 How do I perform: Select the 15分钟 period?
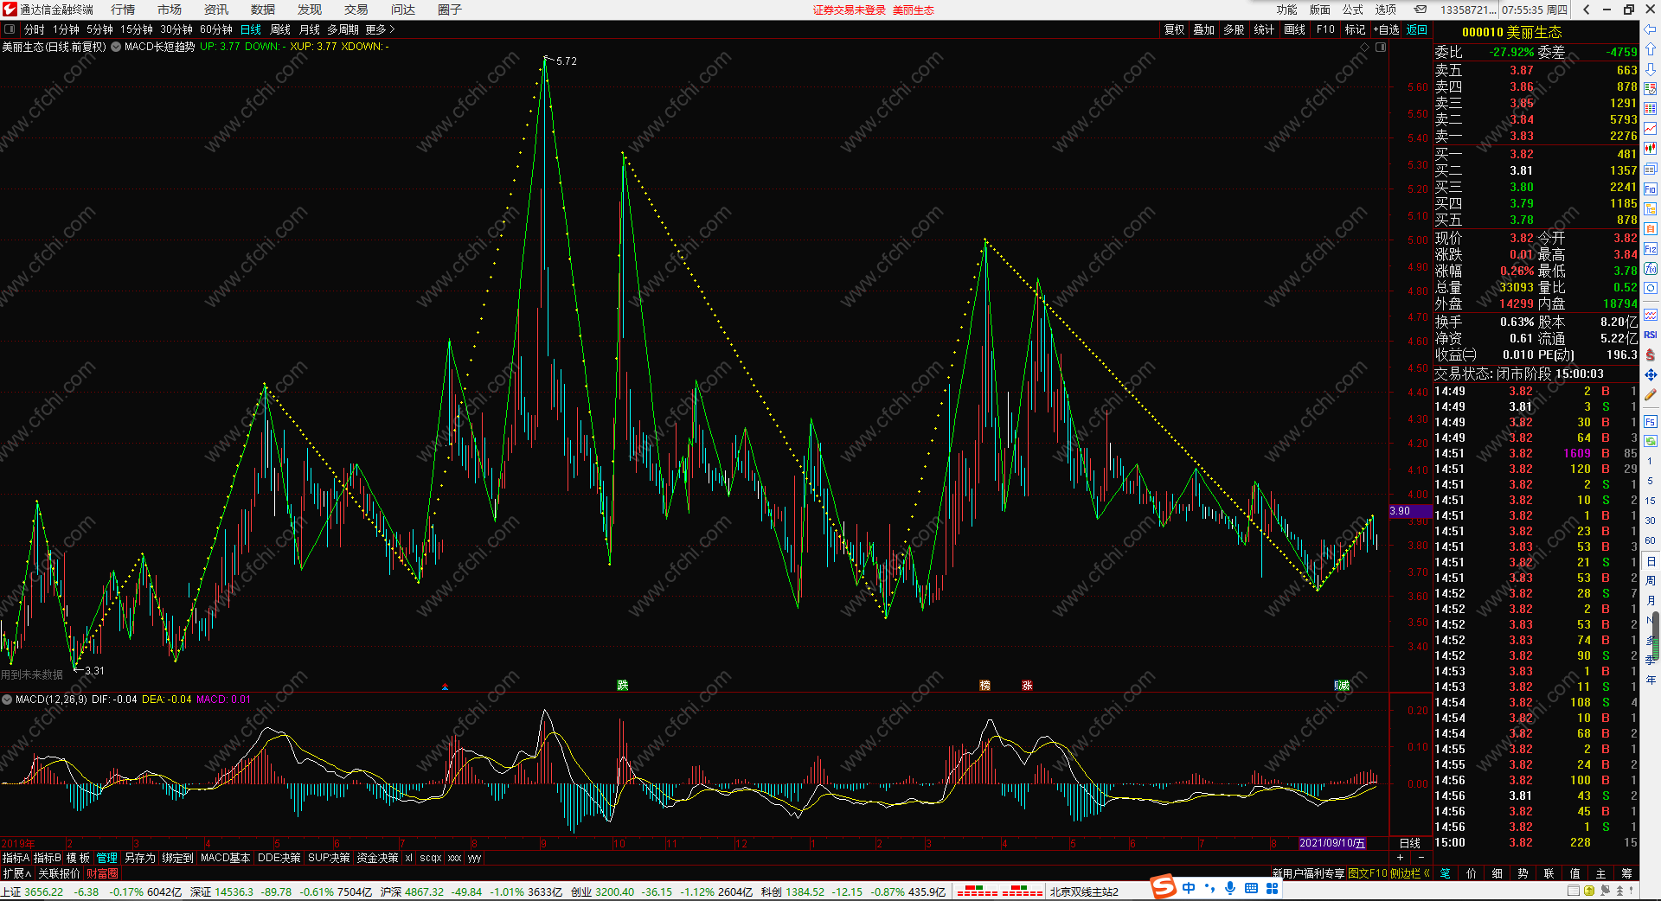(137, 29)
